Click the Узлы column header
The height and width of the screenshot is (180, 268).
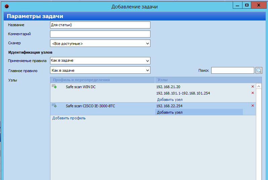coord(208,80)
